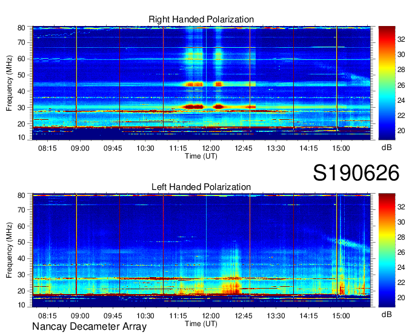The width and height of the screenshot is (412, 334).
Task: Click "14:15" time tick of Left Handed plot
Action: (x=308, y=316)
